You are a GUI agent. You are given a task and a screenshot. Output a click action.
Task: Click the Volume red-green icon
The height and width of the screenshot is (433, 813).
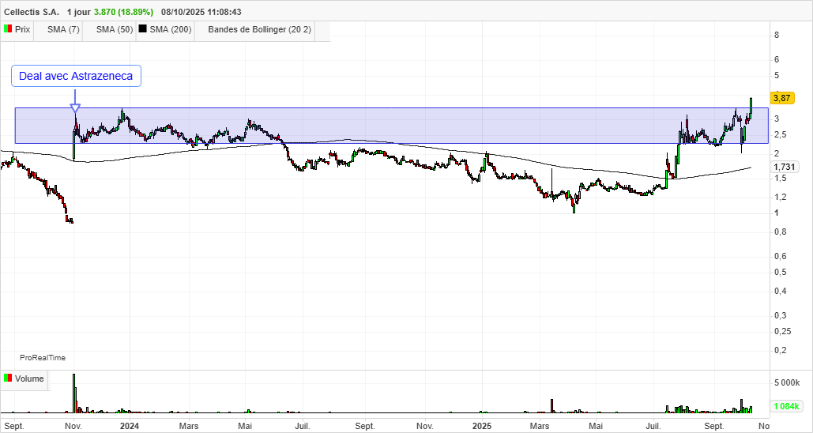pyautogui.click(x=8, y=378)
